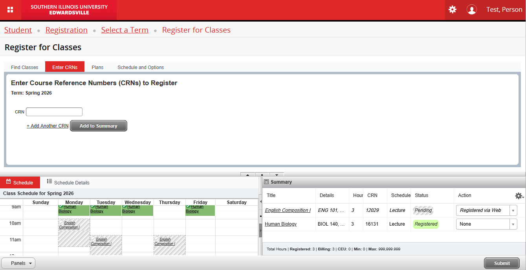The height and width of the screenshot is (270, 526).
Task: Click the center dot on the horizontal splitter
Action: click(x=262, y=175)
